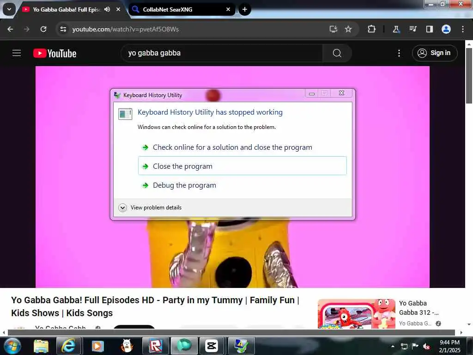The width and height of the screenshot is (473, 355).
Task: Toggle the browser side panel
Action: click(x=429, y=29)
